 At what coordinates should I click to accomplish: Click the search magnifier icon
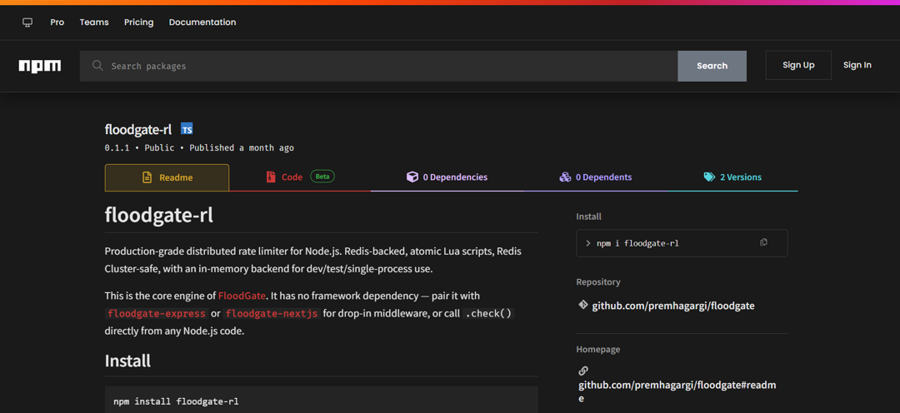pos(97,66)
